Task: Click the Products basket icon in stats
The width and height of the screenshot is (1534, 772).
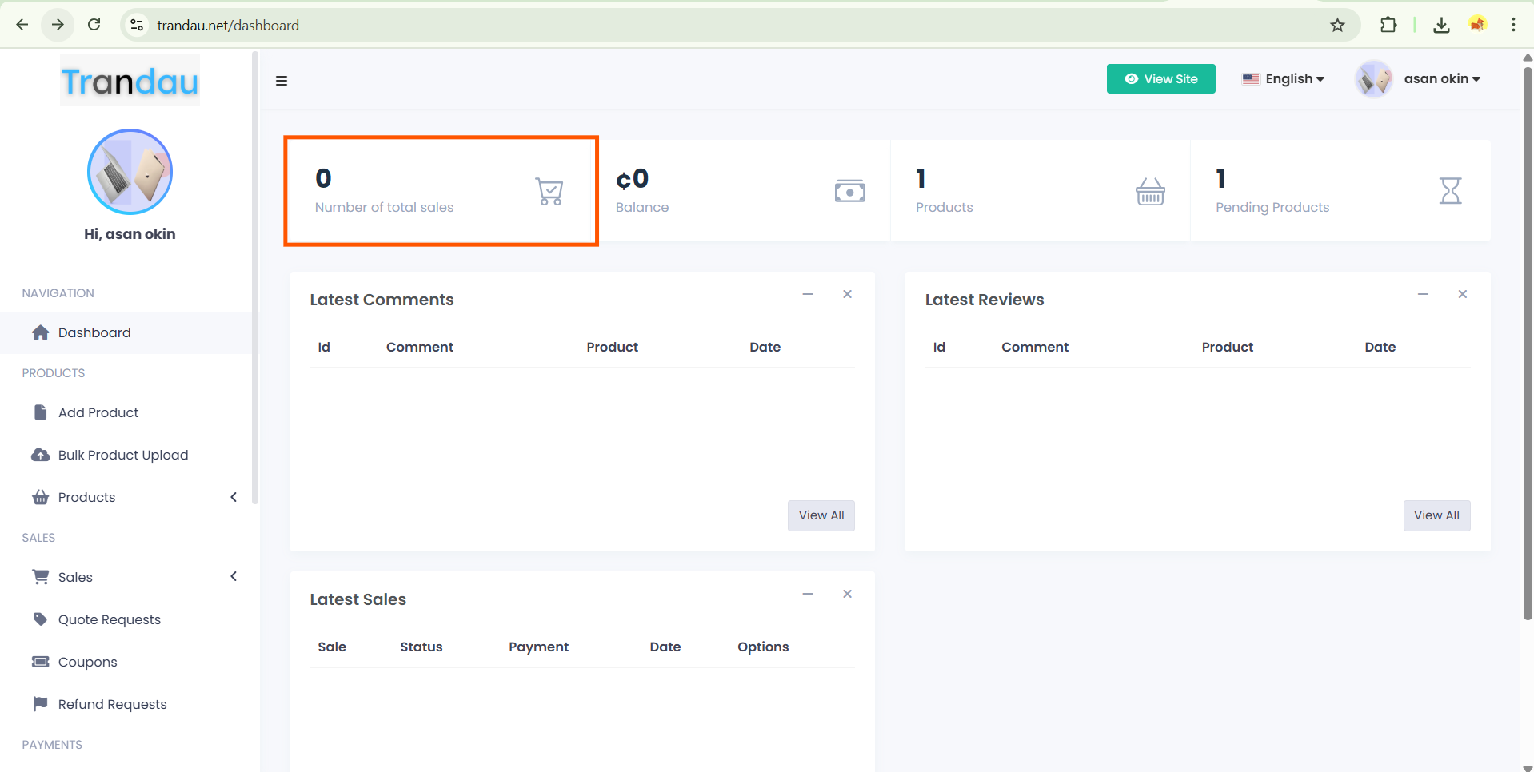Action: coord(1150,192)
